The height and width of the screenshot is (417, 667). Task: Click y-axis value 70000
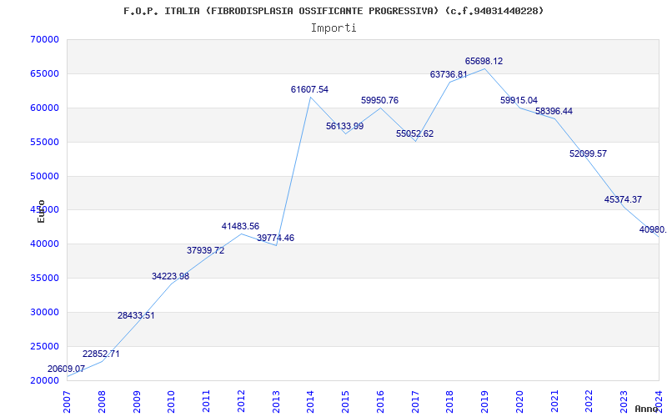(44, 39)
